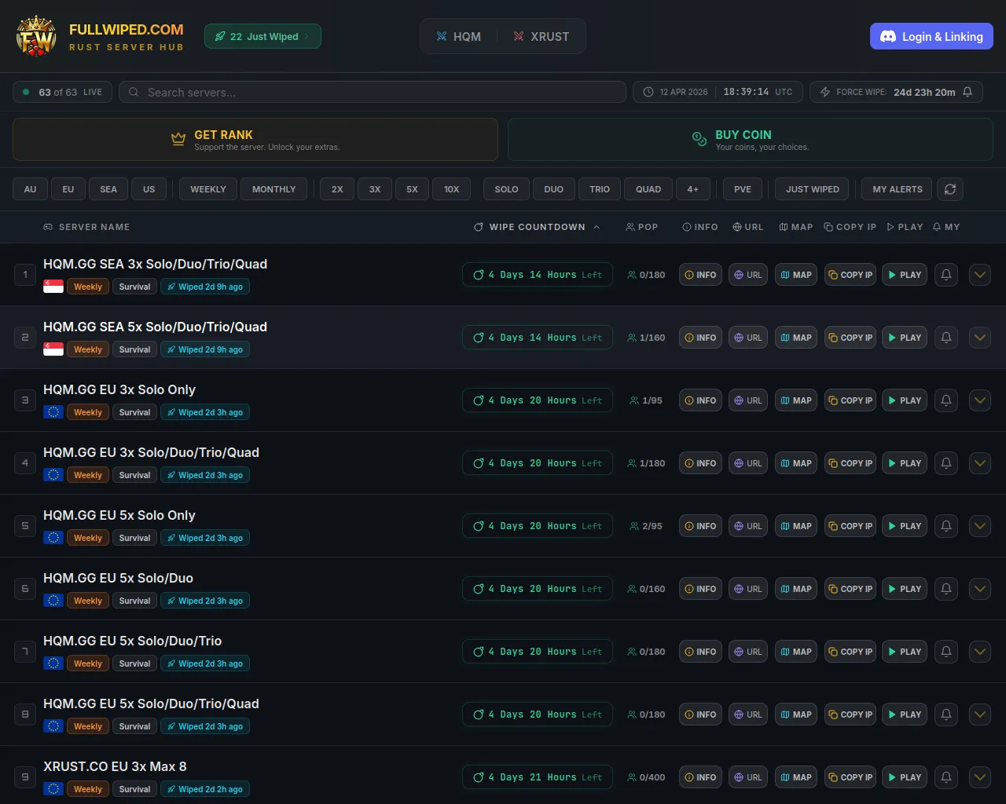Screen dimensions: 1006x804
Task: Open the GET RANK banner
Action: tap(255, 139)
